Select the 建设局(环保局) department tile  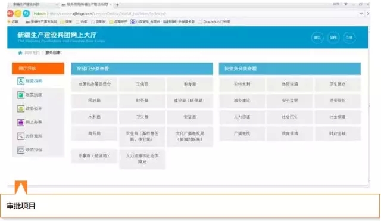tap(190, 101)
